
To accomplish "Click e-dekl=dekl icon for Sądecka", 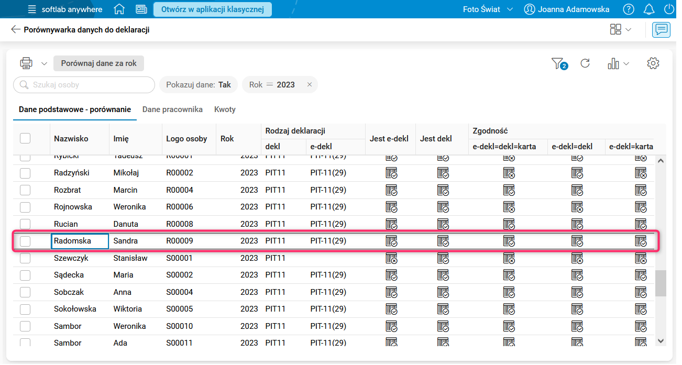I will [x=577, y=275].
